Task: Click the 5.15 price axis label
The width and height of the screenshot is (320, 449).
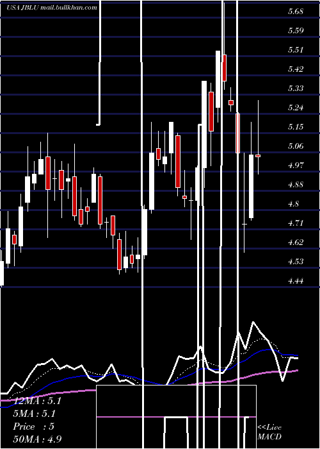Action: pyautogui.click(x=296, y=127)
